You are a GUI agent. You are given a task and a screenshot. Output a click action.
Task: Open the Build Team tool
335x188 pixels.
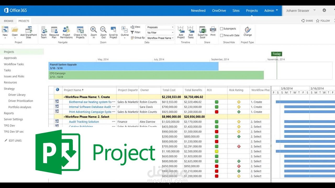coord(44,30)
